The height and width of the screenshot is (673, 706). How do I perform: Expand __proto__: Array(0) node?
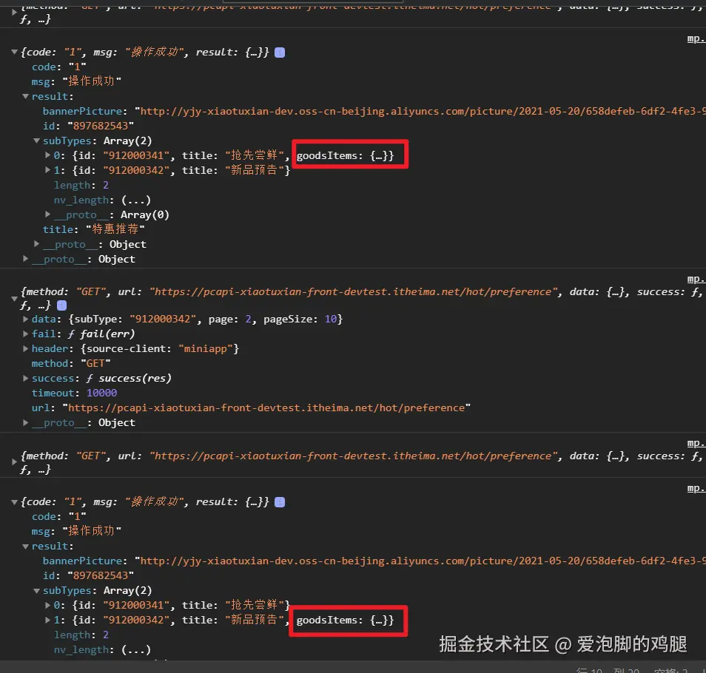(x=47, y=214)
